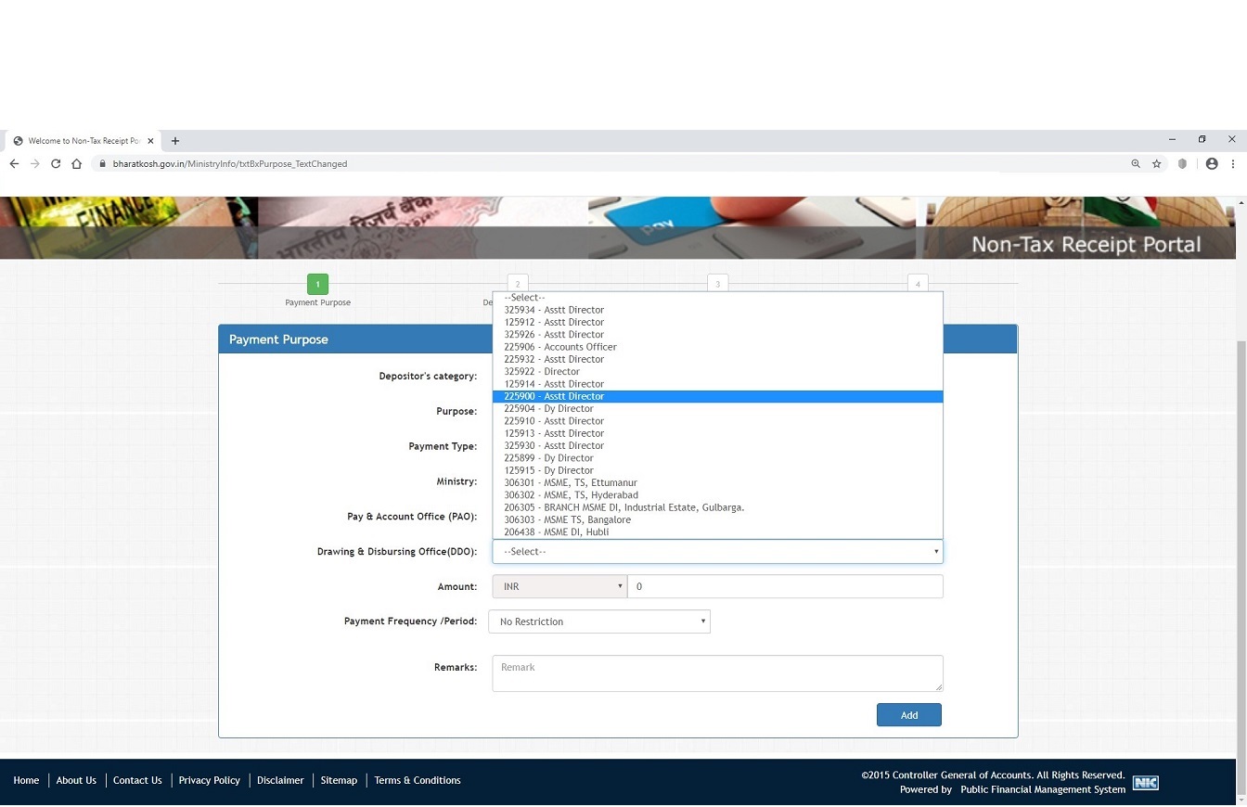The height and width of the screenshot is (807, 1247).
Task: Reload the page with refresh icon
Action: (56, 164)
